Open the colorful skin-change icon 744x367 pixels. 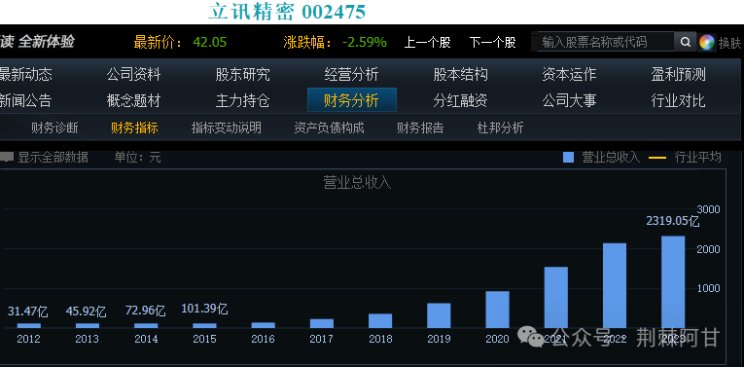pyautogui.click(x=706, y=43)
